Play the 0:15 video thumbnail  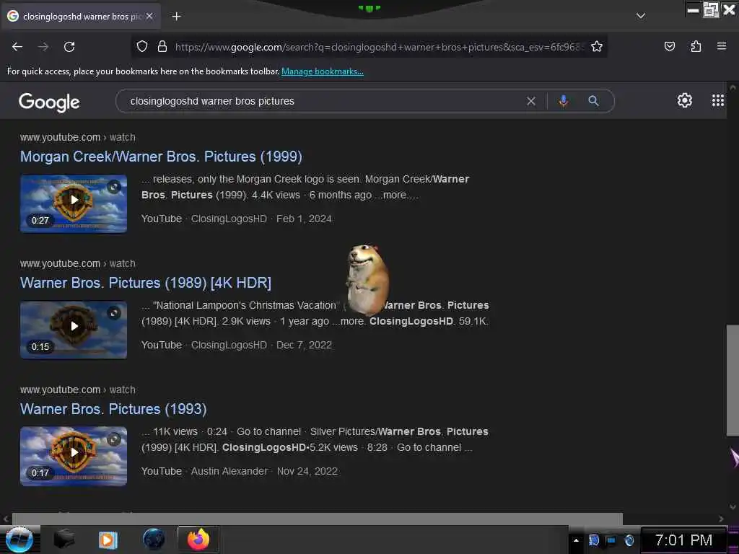pos(74,330)
